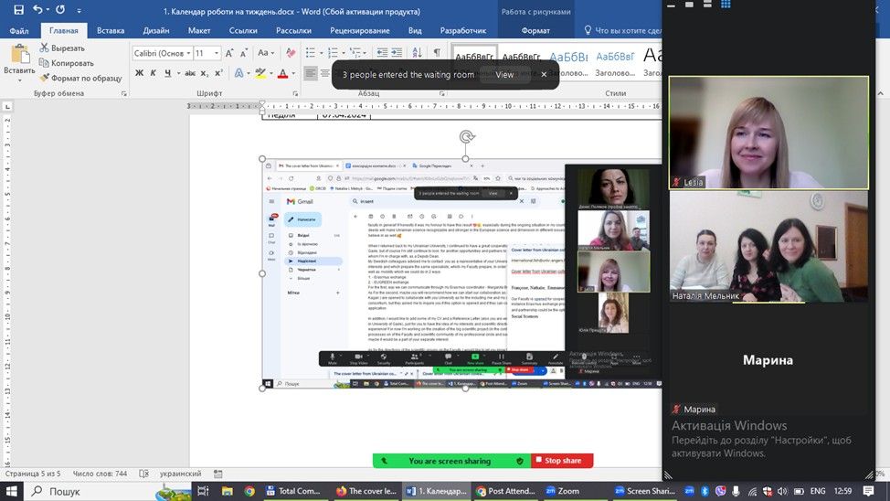This screenshot has height=501, width=890.
Task: Open the Вставка ribbon tab
Action: [x=111, y=30]
